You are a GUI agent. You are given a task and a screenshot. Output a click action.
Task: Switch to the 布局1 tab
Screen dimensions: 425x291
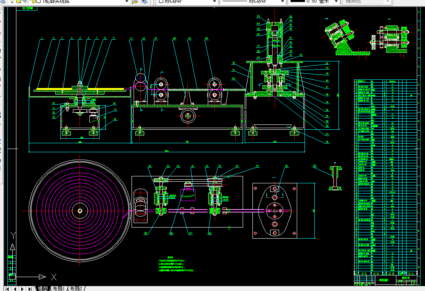(x=59, y=289)
